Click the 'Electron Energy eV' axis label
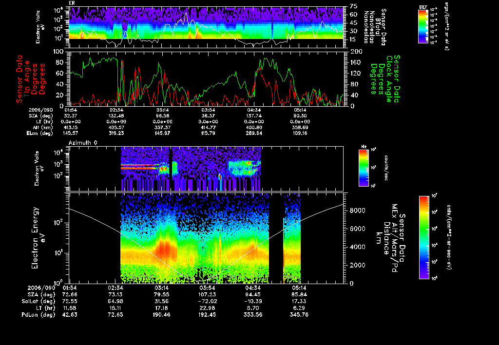 pyautogui.click(x=38, y=238)
